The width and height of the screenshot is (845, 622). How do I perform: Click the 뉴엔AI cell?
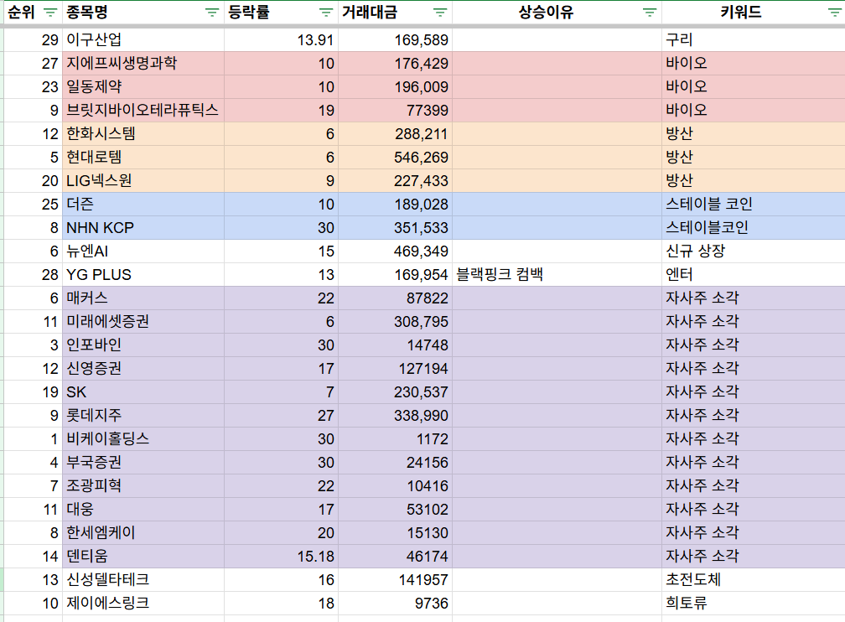tap(143, 251)
